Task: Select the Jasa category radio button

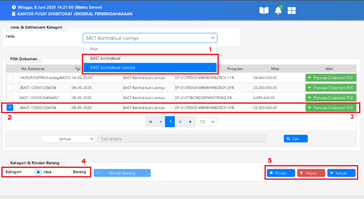Action: click(39, 172)
